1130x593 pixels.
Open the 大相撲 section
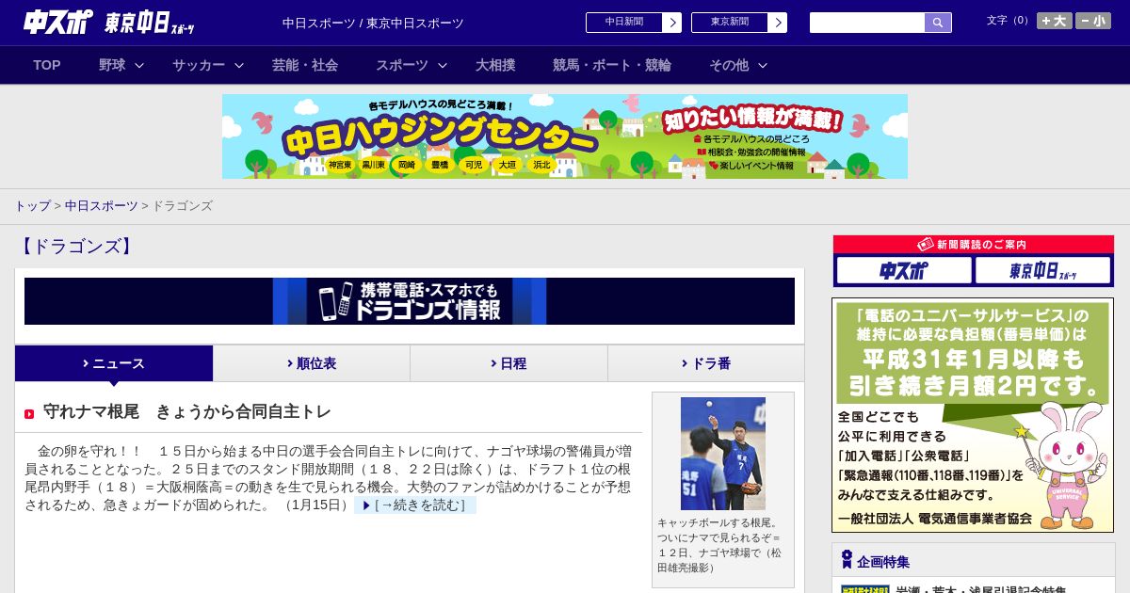click(x=495, y=65)
